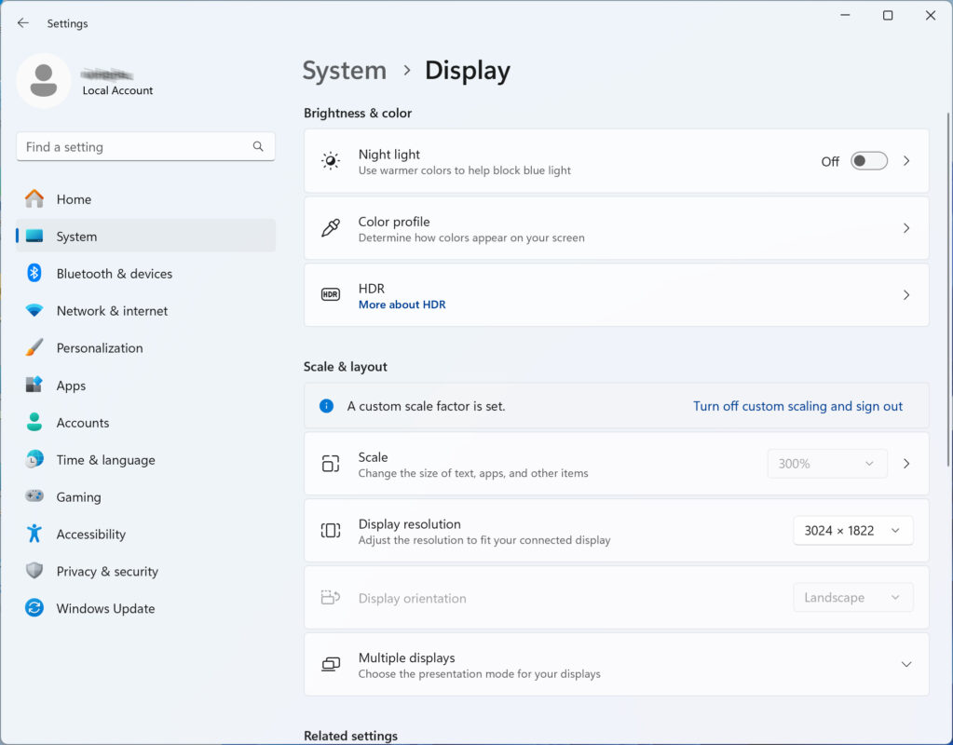Click Turn off custom scaling and sign out
This screenshot has width=953, height=745.
click(797, 406)
